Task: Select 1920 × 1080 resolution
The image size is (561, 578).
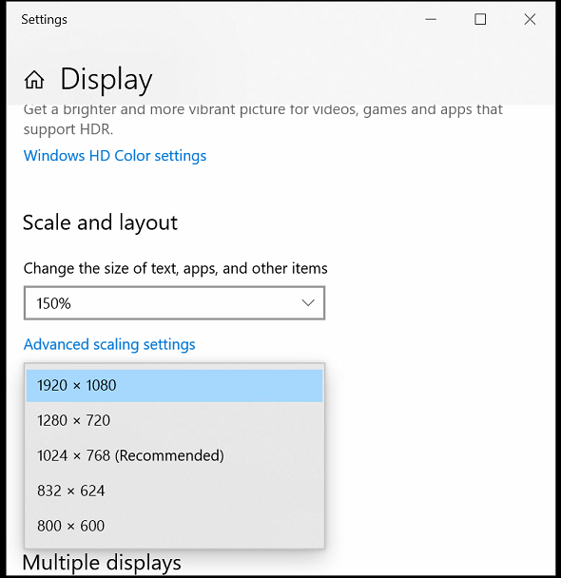Action: (174, 386)
